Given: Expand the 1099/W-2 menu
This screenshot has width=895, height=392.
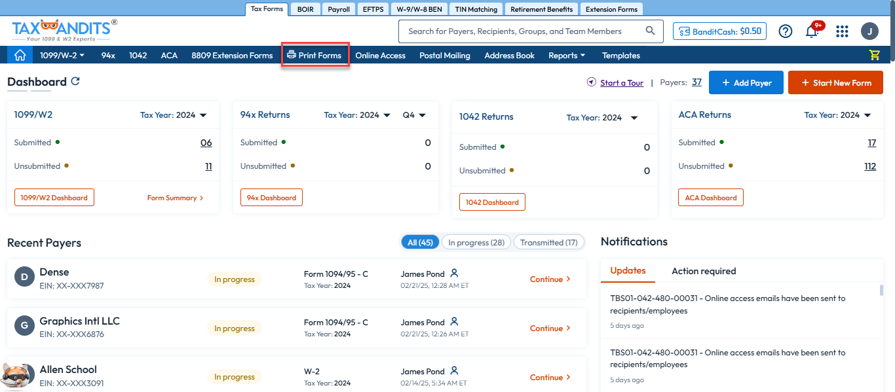Looking at the screenshot, I should click(62, 55).
